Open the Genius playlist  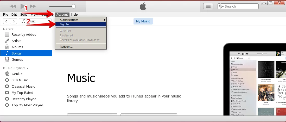26,74
